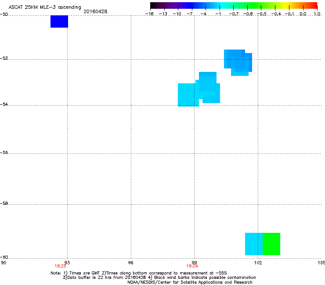The height and width of the screenshot is (285, 325).
Task: Click the date label 20160428 under the title
Action: [x=95, y=11]
